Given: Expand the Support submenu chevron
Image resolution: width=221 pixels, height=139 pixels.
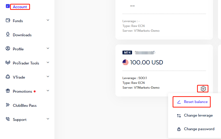Looking at the screenshot, I should [48, 119].
